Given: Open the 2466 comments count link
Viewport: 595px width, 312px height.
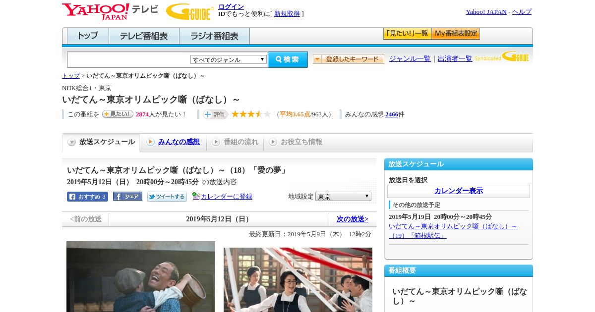Looking at the screenshot, I should [x=392, y=114].
